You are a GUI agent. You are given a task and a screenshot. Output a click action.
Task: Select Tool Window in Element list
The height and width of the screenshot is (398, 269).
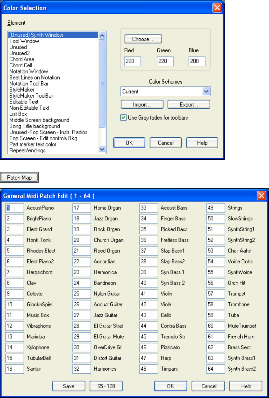(x=53, y=41)
